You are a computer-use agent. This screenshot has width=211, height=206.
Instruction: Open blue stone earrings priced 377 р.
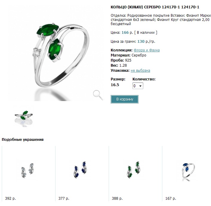pyautogui.click(x=81, y=170)
